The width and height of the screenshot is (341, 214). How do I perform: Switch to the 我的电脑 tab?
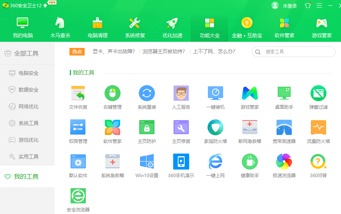pyautogui.click(x=23, y=27)
